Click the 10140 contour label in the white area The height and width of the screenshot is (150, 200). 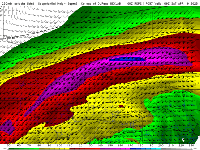pos(11,38)
